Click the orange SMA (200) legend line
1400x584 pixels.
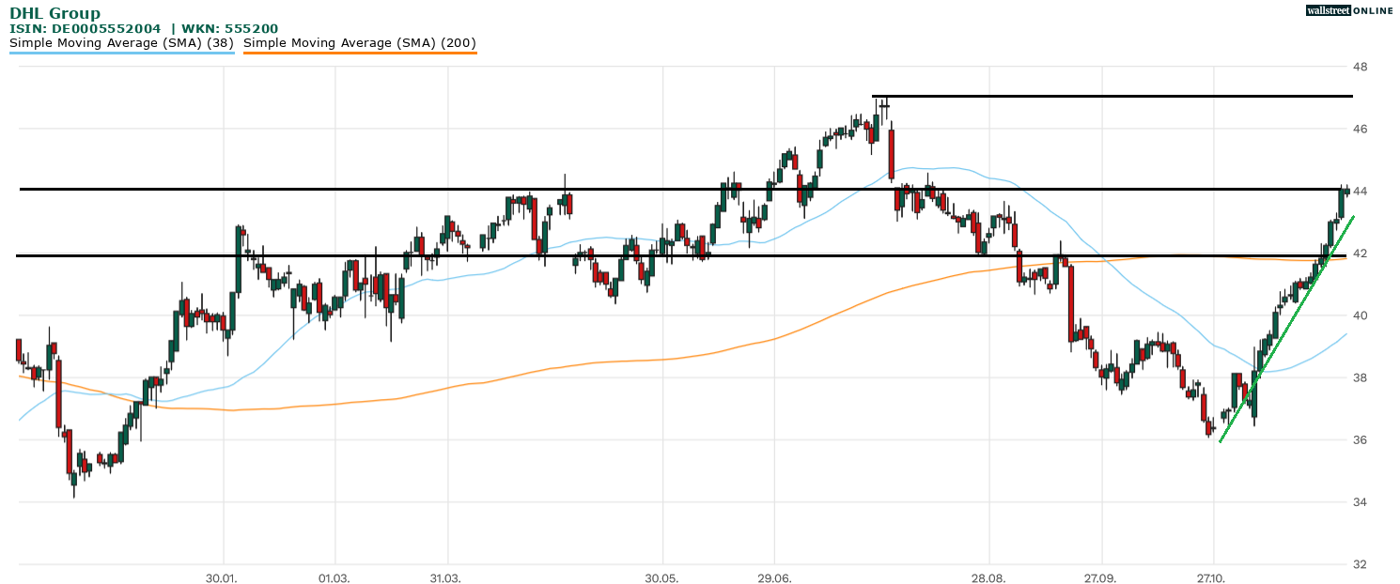(360, 54)
